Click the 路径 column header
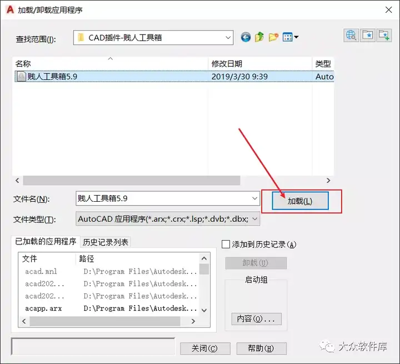Screen dimensions: 400x364 [138, 259]
